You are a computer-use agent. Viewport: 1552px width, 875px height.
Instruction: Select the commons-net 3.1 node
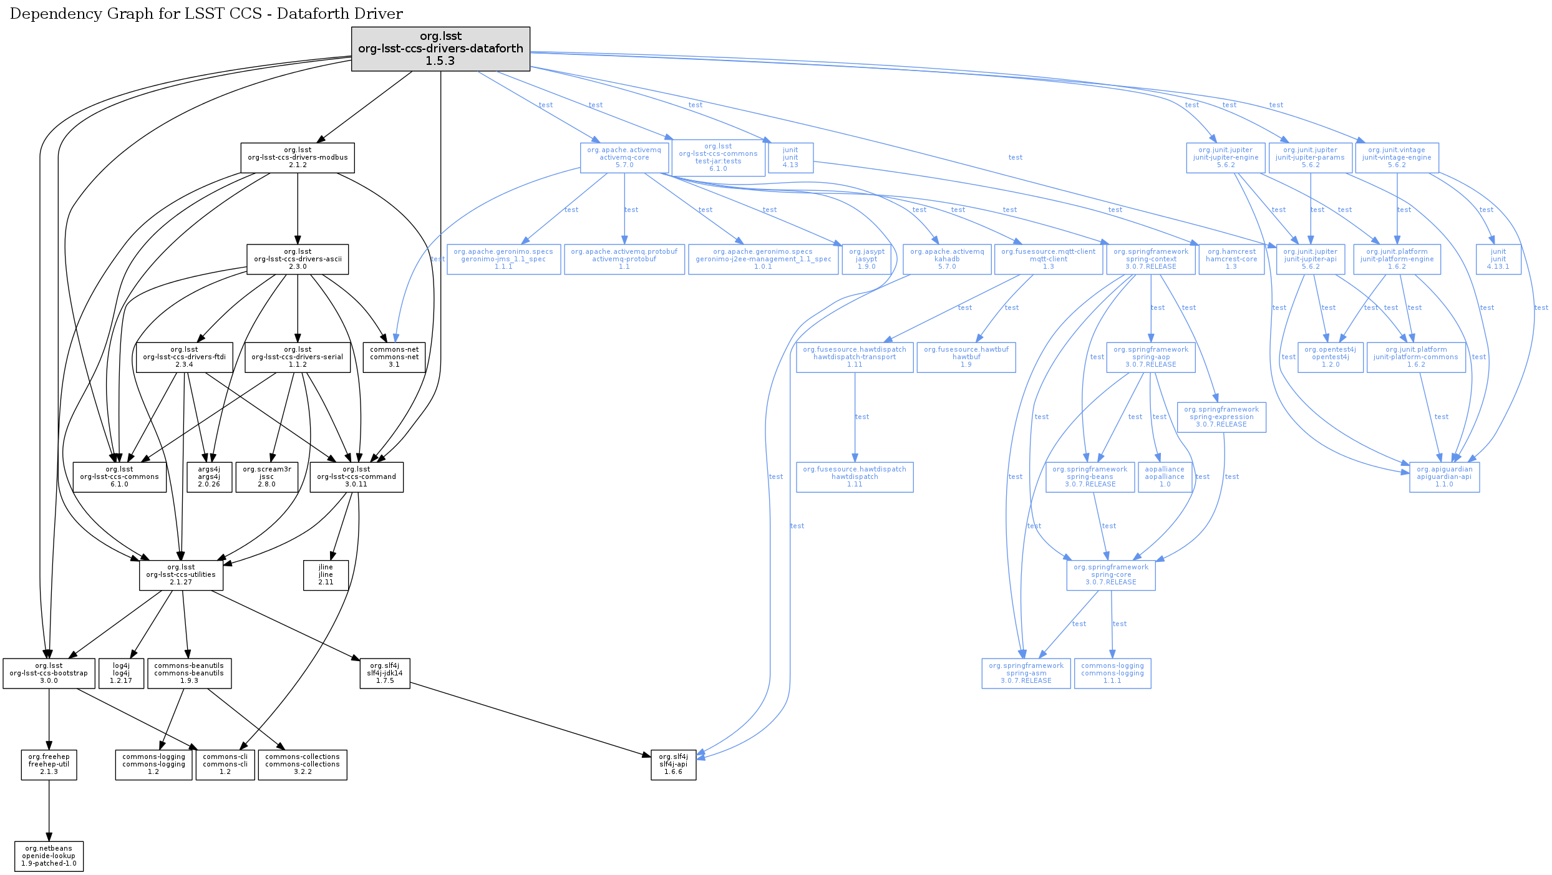tap(394, 357)
